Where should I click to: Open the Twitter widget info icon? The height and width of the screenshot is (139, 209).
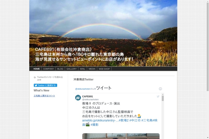(160, 89)
